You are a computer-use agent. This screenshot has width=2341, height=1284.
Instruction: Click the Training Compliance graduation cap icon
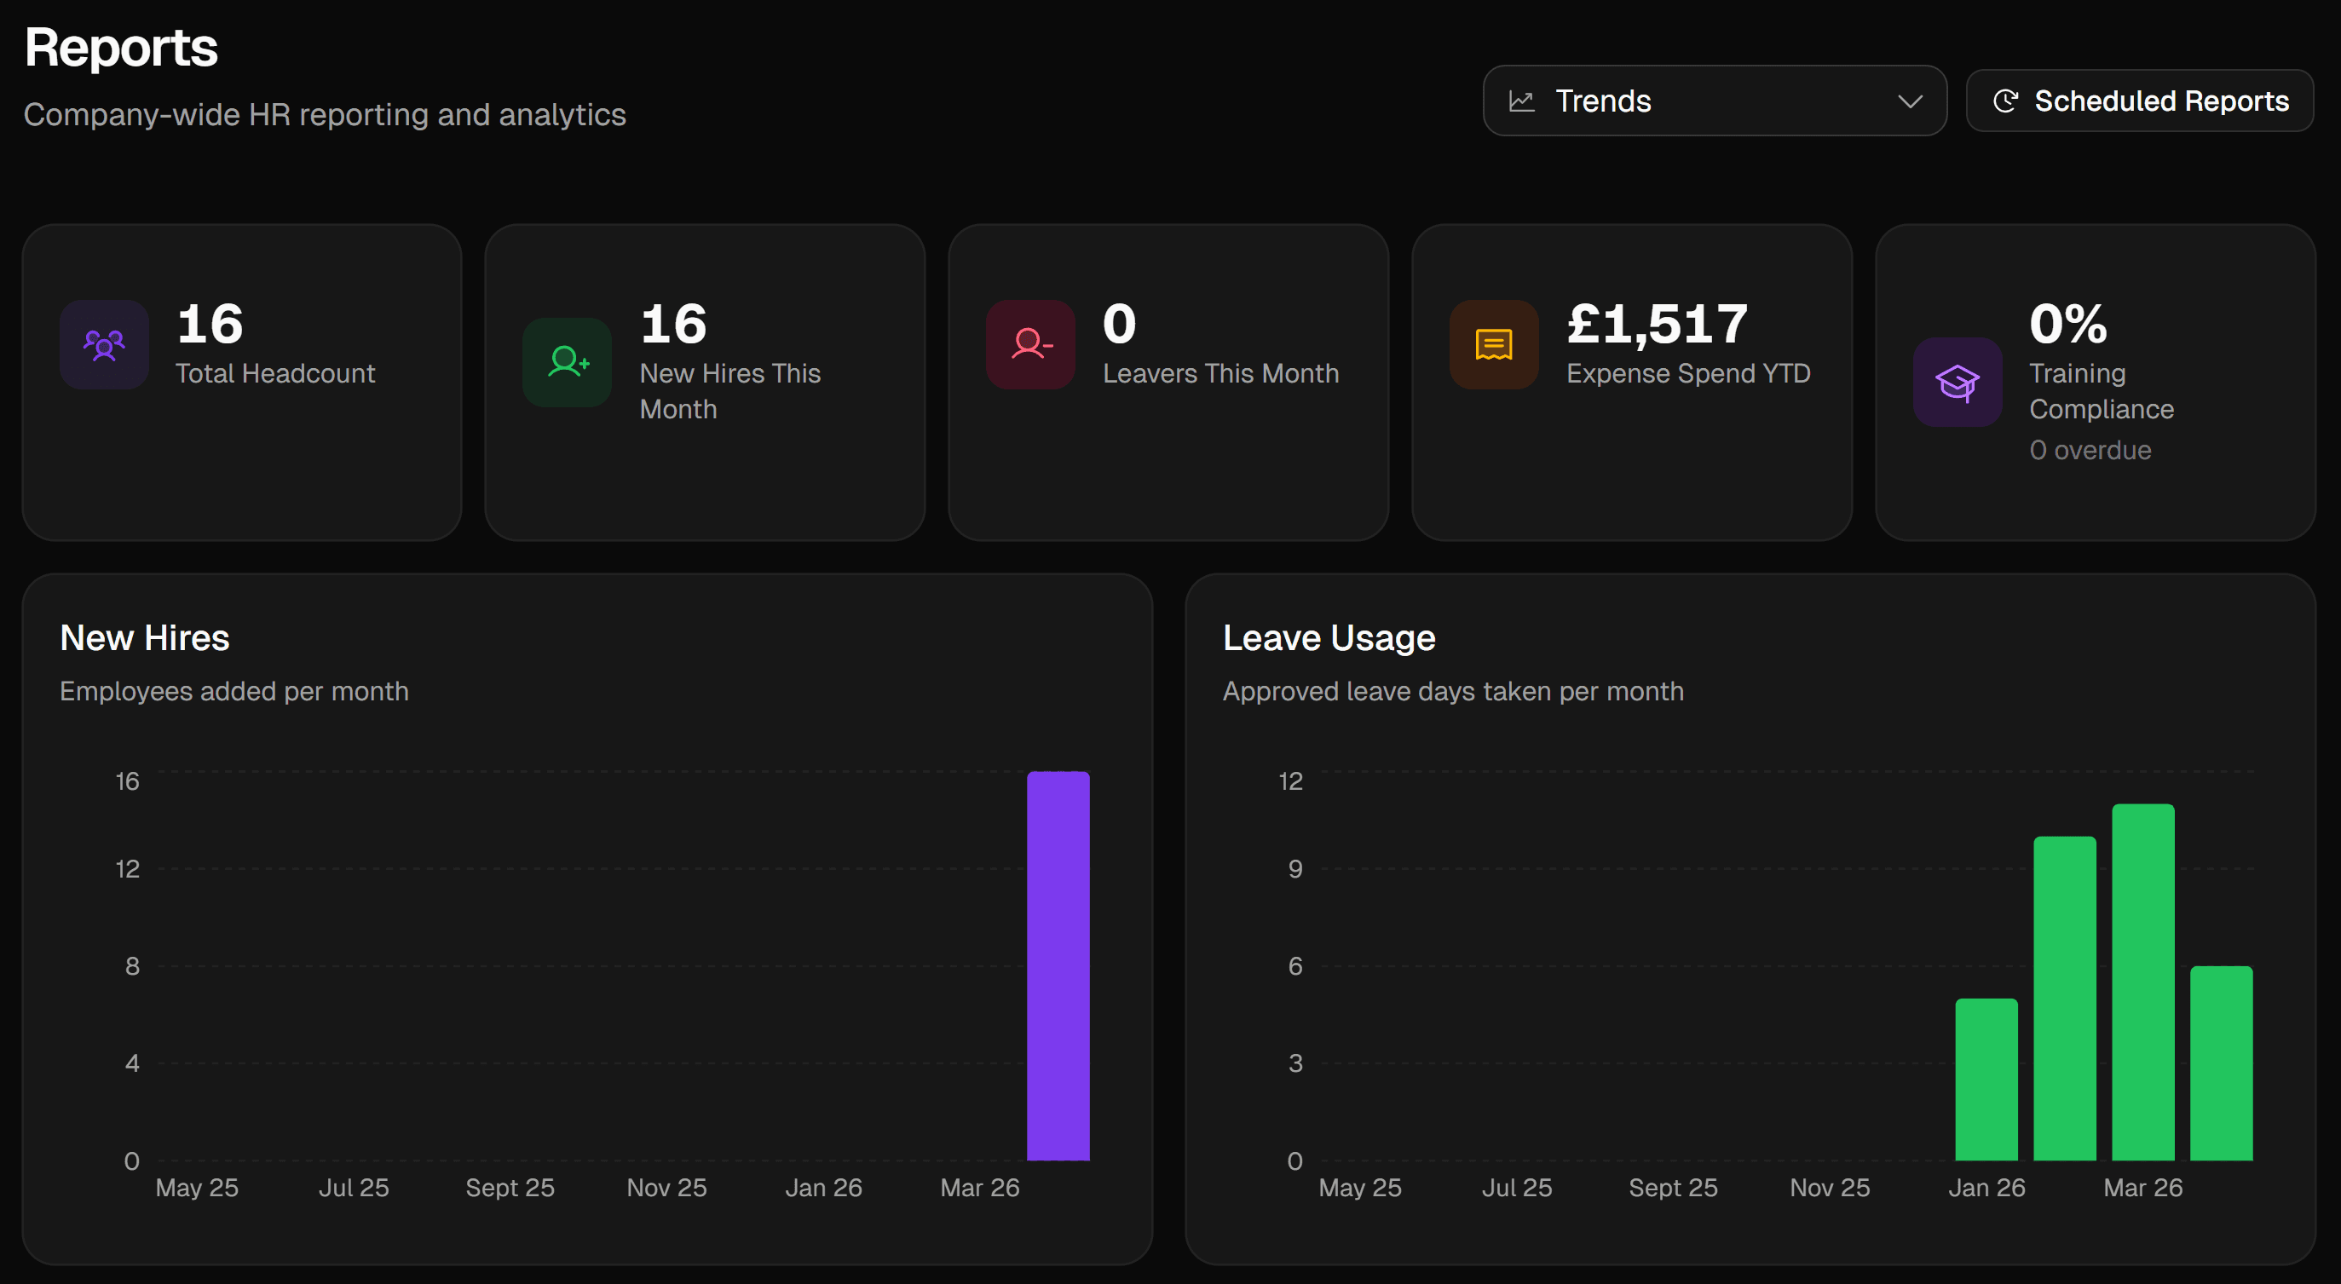pyautogui.click(x=1958, y=383)
